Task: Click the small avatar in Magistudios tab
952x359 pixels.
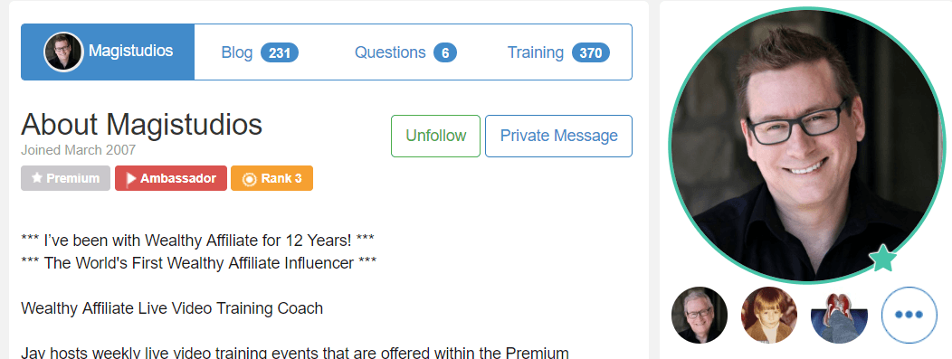Action: point(63,52)
